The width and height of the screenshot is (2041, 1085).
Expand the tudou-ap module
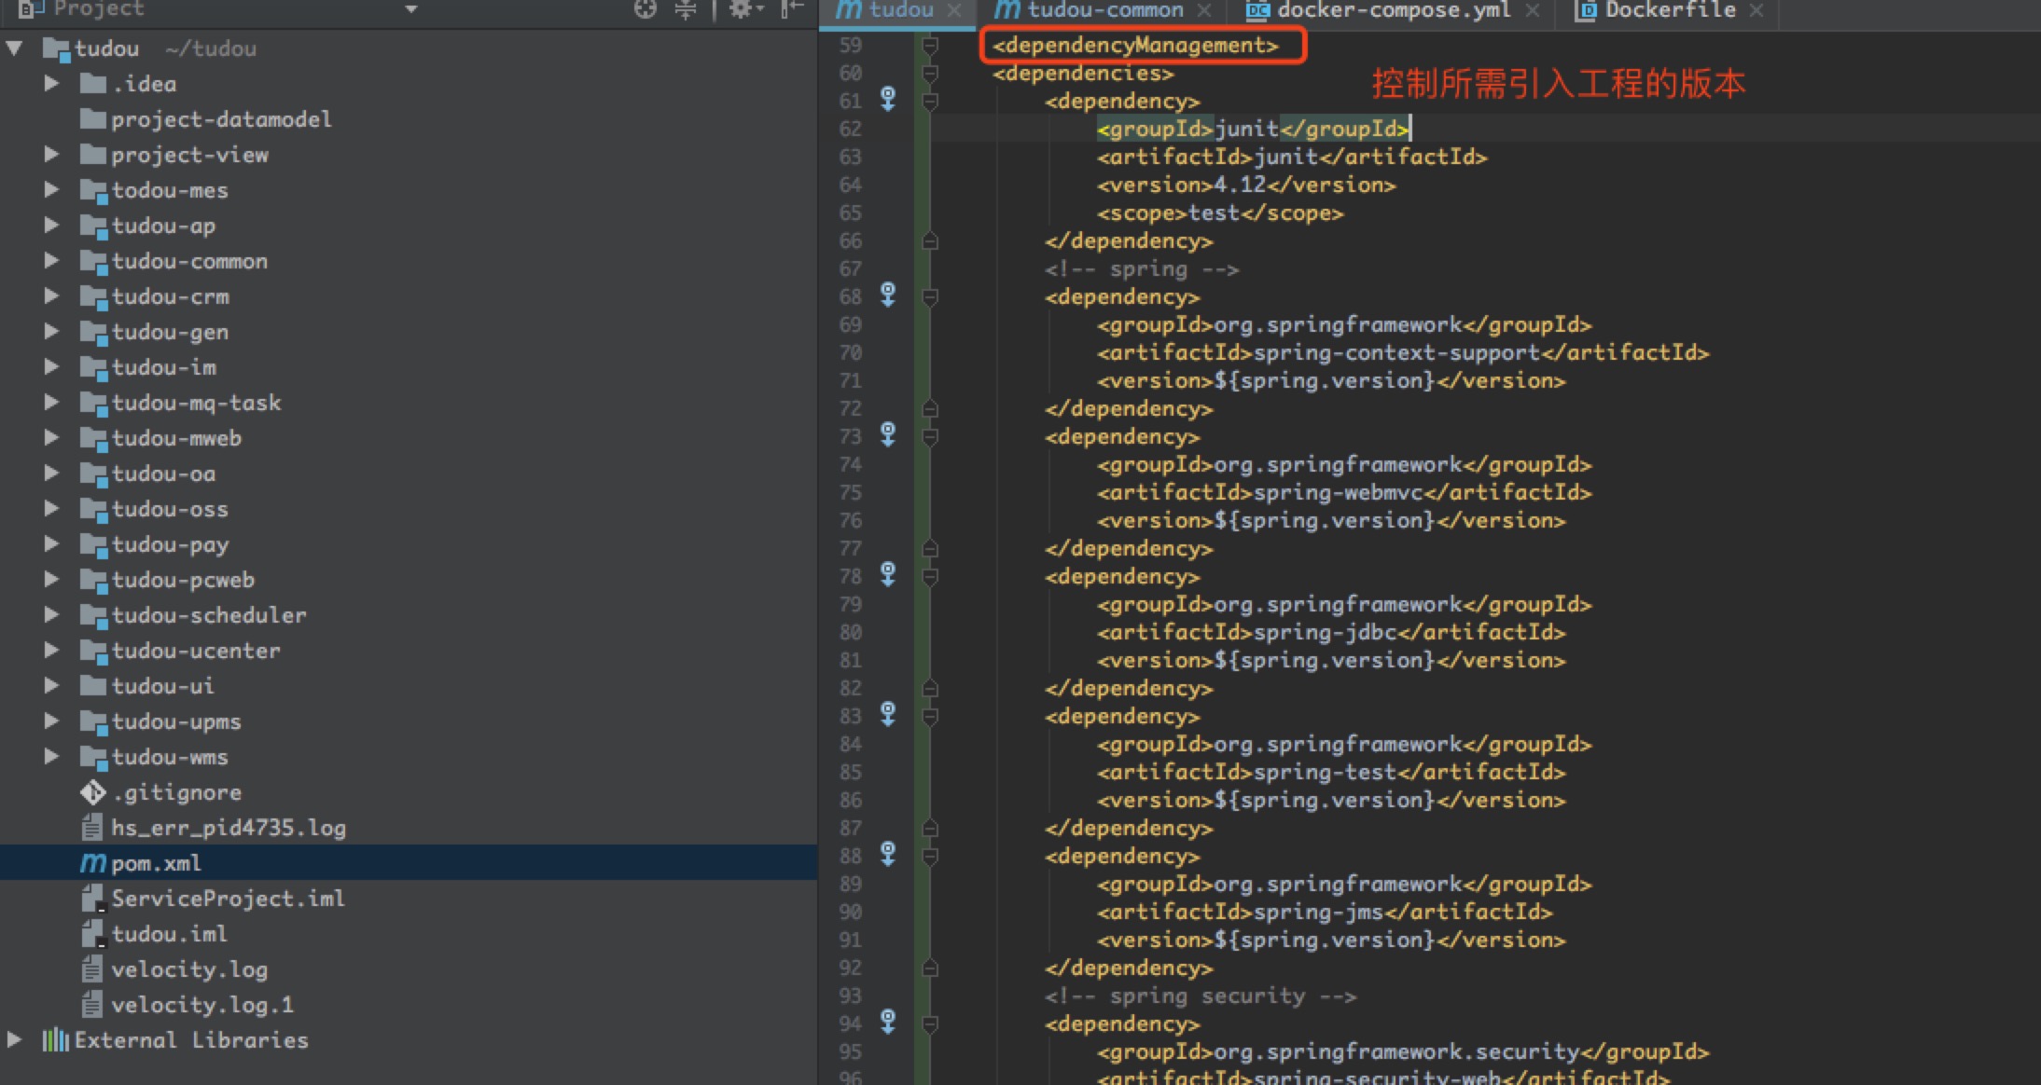tap(52, 226)
